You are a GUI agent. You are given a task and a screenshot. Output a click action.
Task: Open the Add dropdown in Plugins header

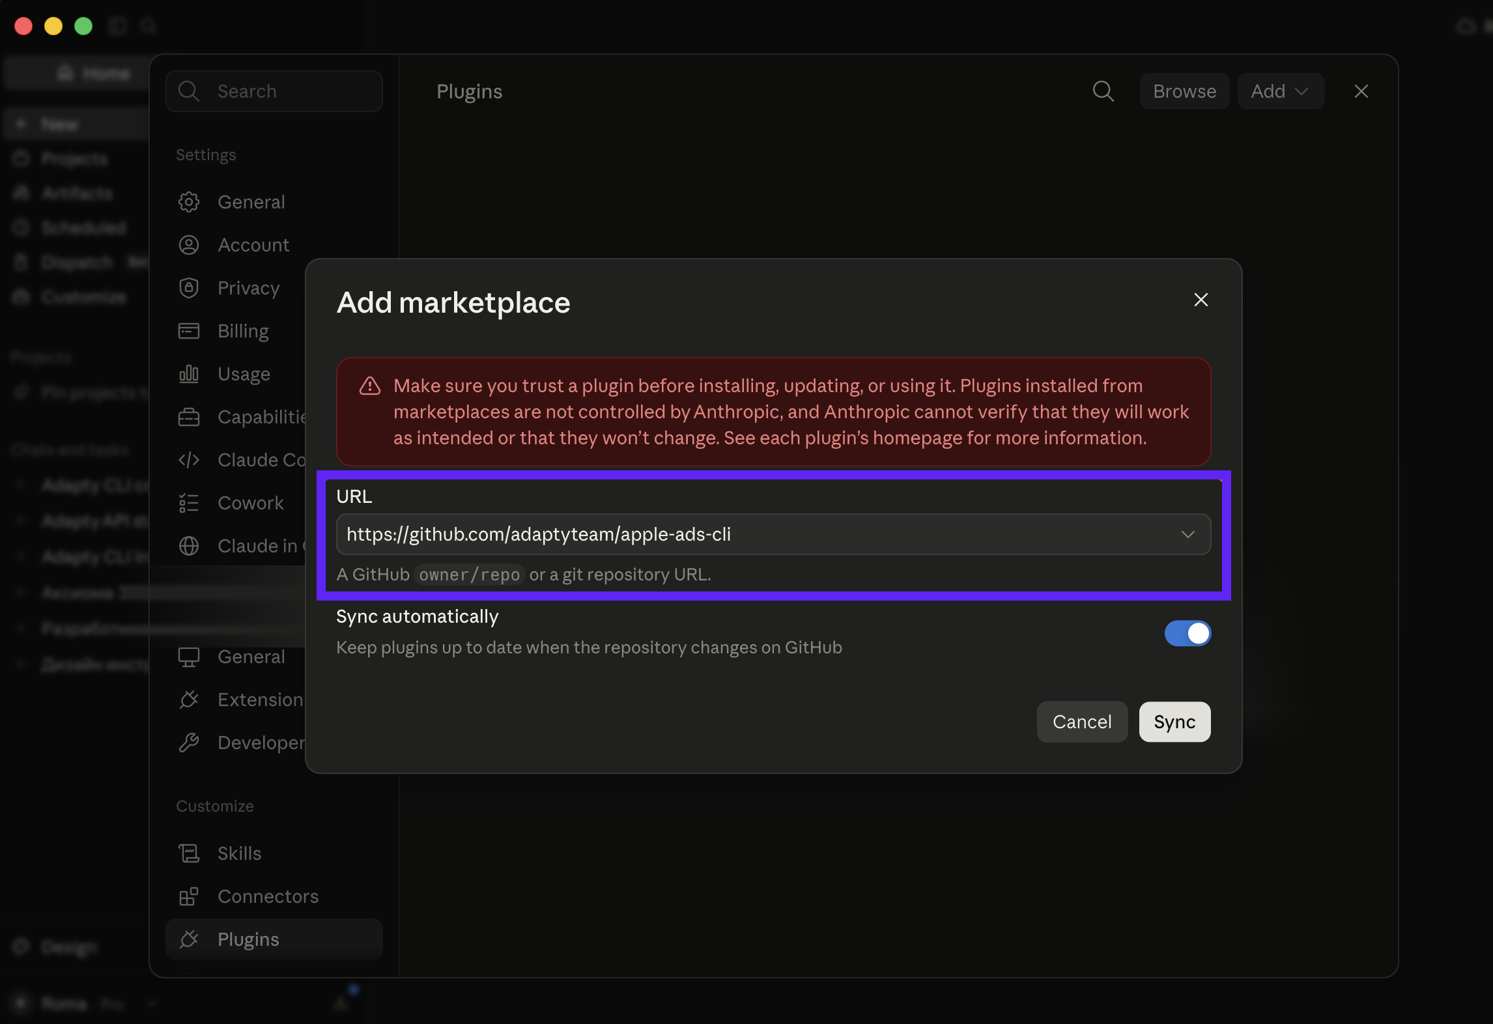(x=1280, y=91)
